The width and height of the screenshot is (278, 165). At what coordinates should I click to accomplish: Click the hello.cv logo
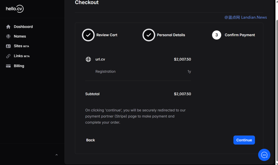point(15,9)
